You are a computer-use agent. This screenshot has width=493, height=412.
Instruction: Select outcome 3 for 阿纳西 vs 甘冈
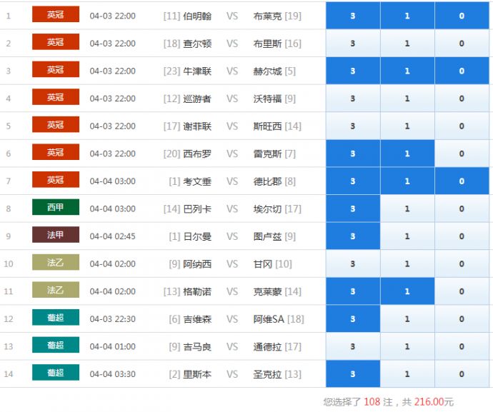(353, 264)
